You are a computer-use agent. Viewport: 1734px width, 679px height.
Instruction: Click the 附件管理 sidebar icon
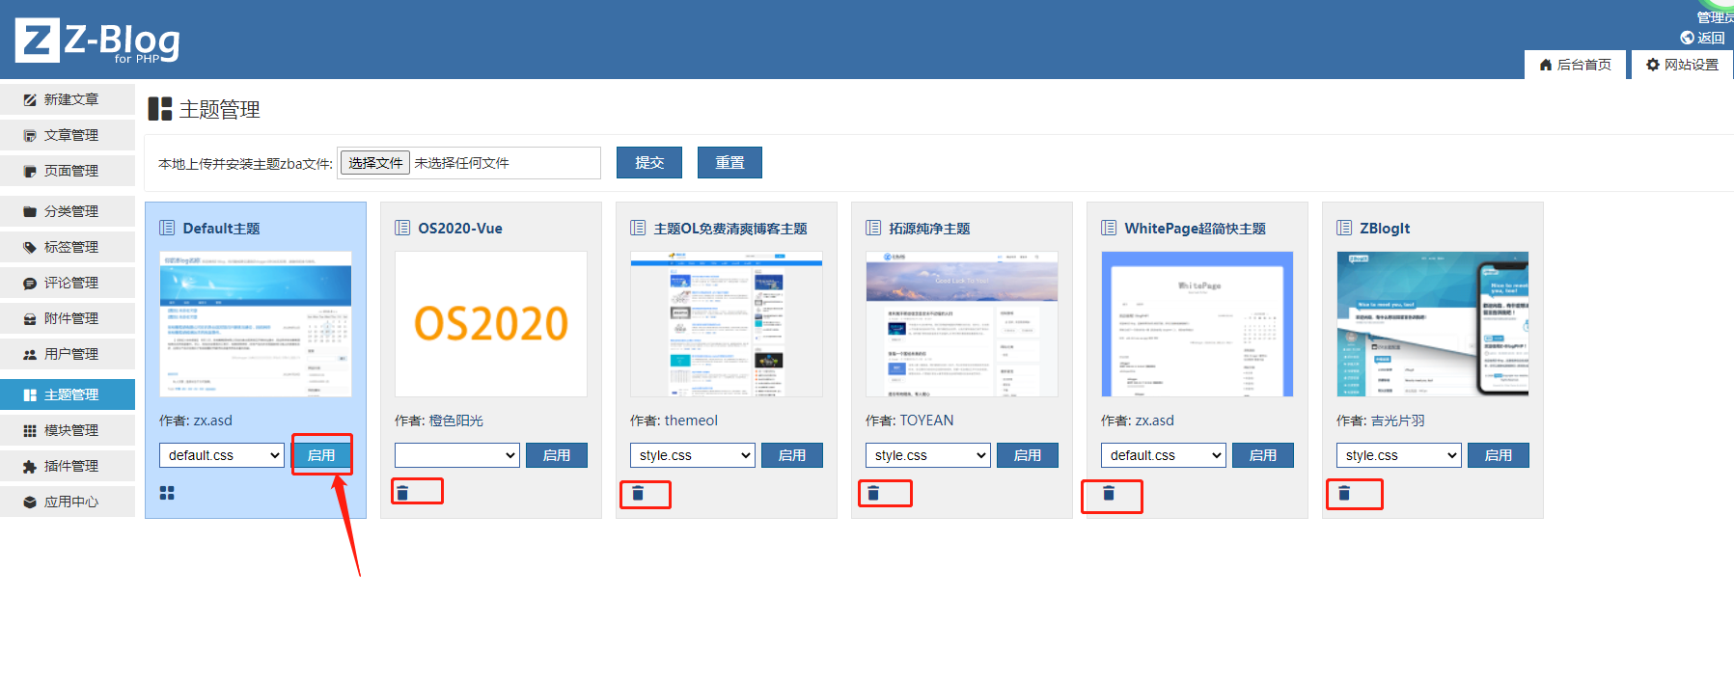[x=30, y=318]
